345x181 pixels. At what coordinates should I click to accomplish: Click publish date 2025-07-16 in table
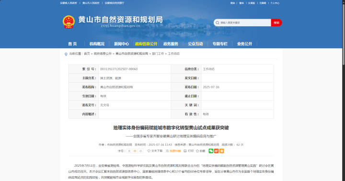point(211,87)
